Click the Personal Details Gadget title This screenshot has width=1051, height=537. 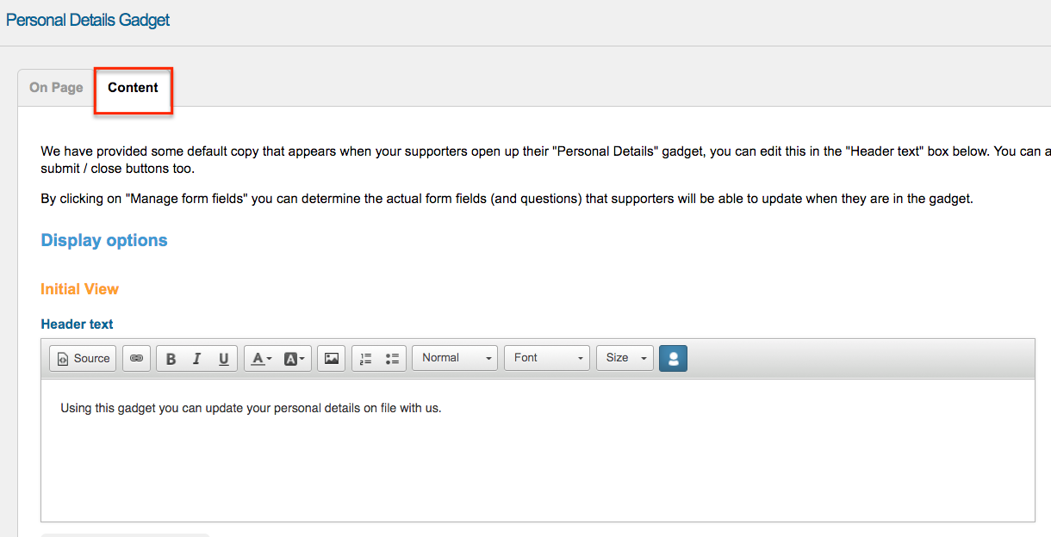88,20
